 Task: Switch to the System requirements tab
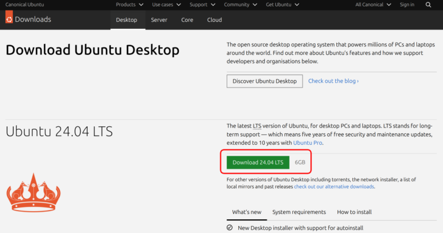tap(299, 212)
